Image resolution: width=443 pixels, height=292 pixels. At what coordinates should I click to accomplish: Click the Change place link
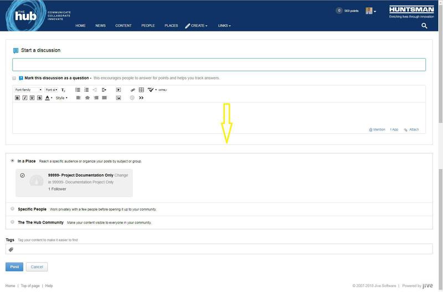(121, 175)
